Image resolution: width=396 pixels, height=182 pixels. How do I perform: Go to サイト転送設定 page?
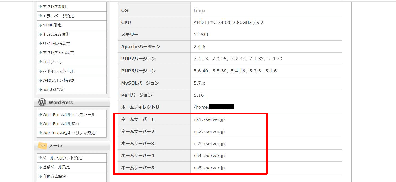56,44
